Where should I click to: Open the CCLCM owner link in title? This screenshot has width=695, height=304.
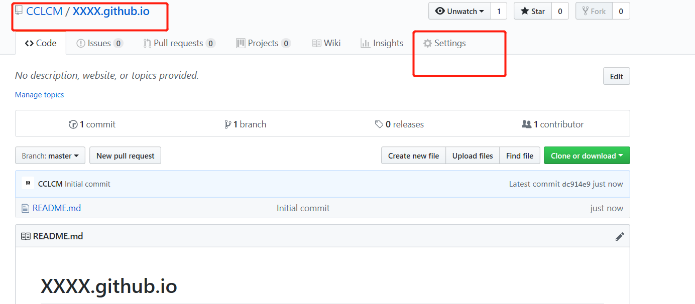tap(44, 11)
